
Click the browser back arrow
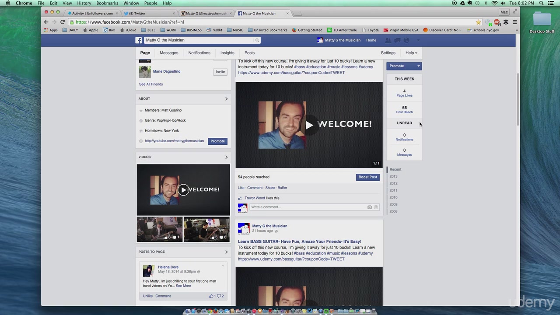[x=46, y=22]
